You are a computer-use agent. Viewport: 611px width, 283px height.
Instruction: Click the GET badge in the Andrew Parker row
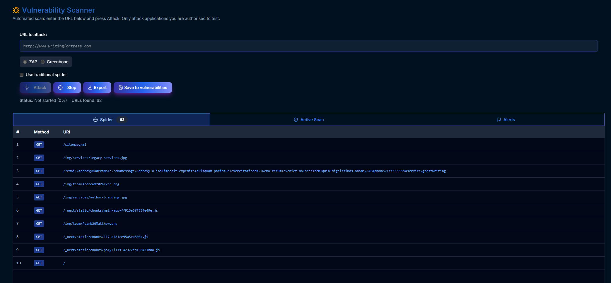coord(39,184)
